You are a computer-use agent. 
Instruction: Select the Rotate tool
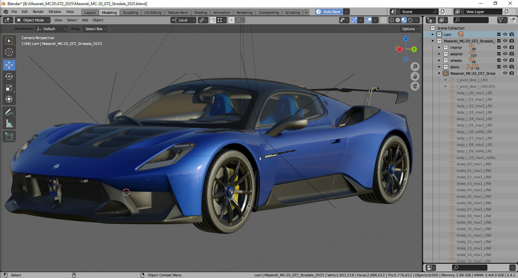point(9,76)
